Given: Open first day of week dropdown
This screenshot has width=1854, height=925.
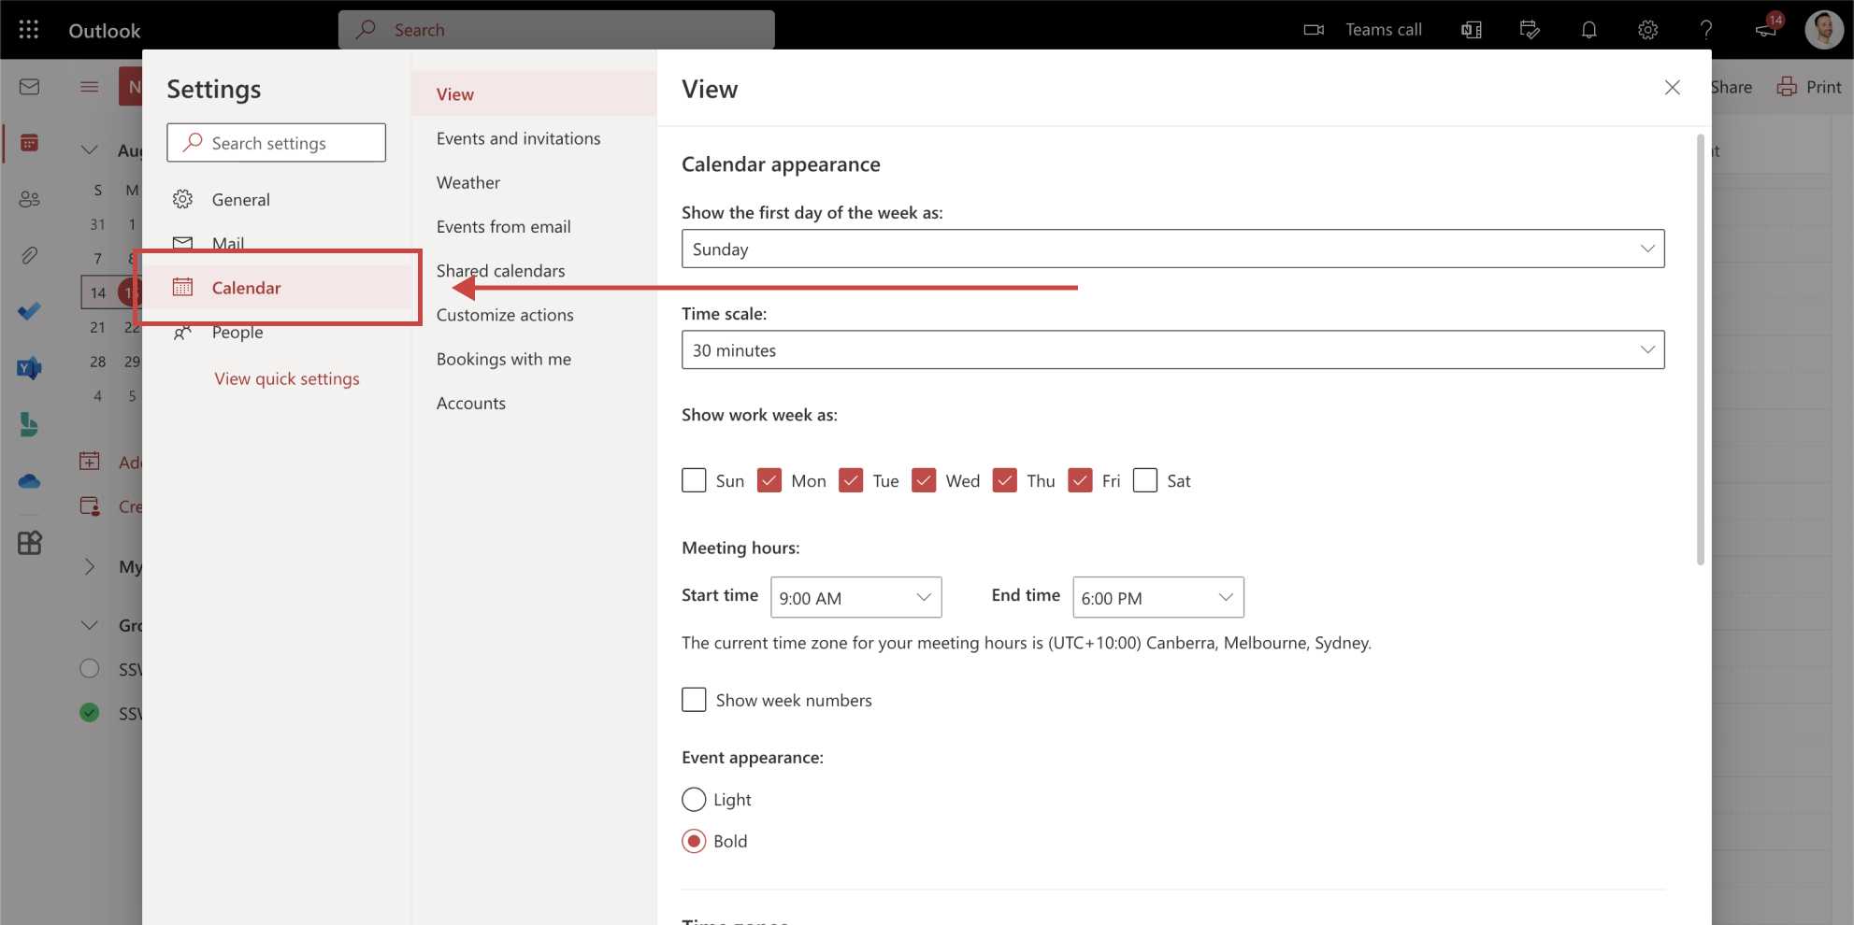Looking at the screenshot, I should (1172, 249).
